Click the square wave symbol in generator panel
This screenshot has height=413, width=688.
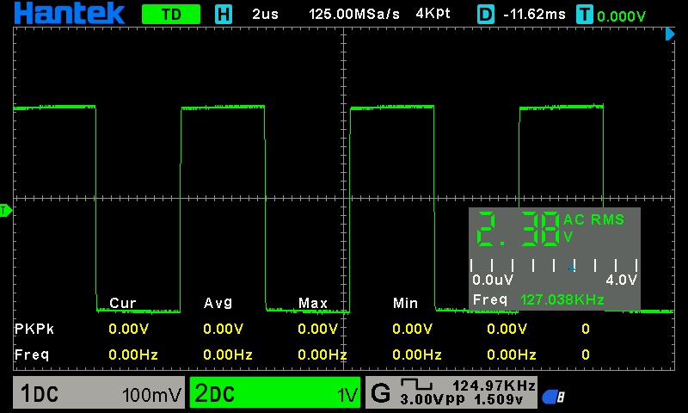[x=416, y=385]
